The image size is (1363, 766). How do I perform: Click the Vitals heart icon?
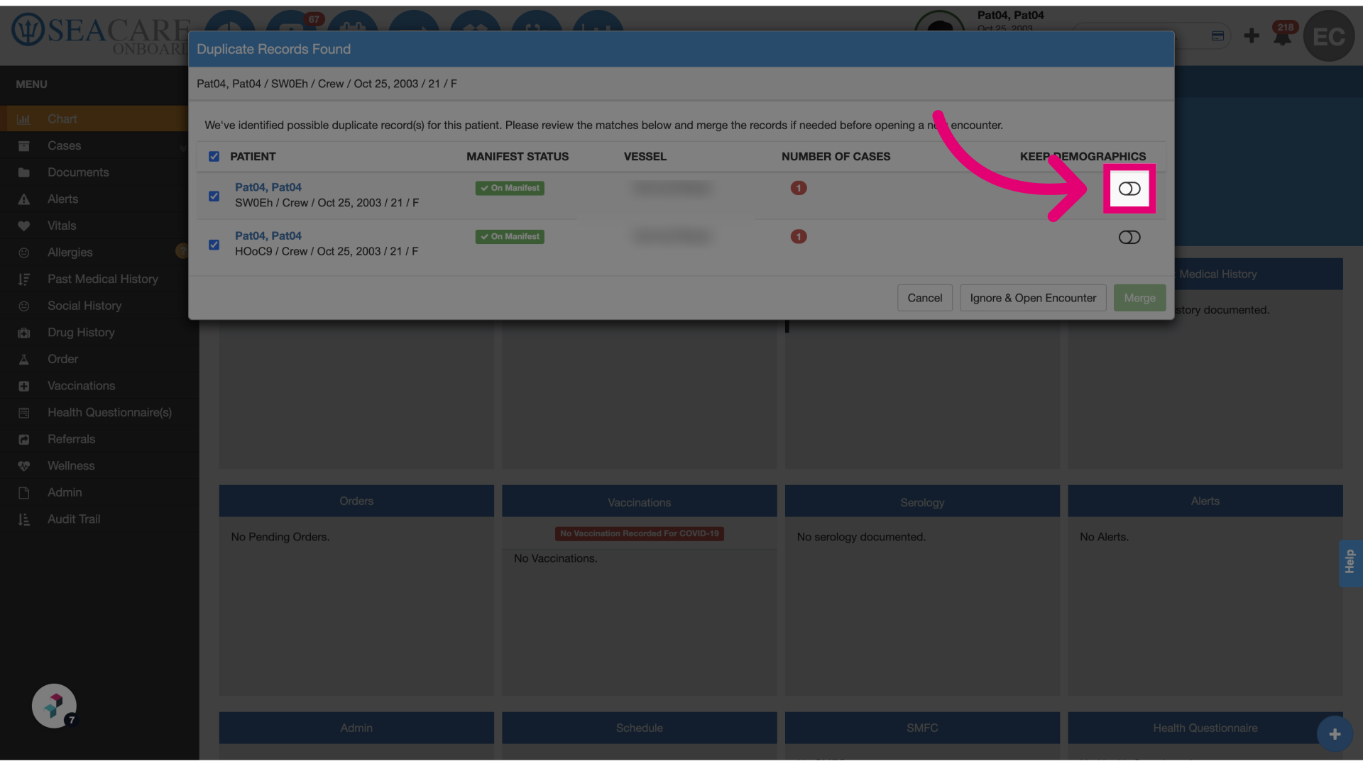[x=23, y=226]
